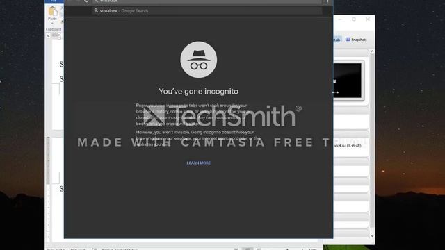Open the Chrome three-dot menu
This screenshot has width=445, height=250.
click(x=327, y=1)
